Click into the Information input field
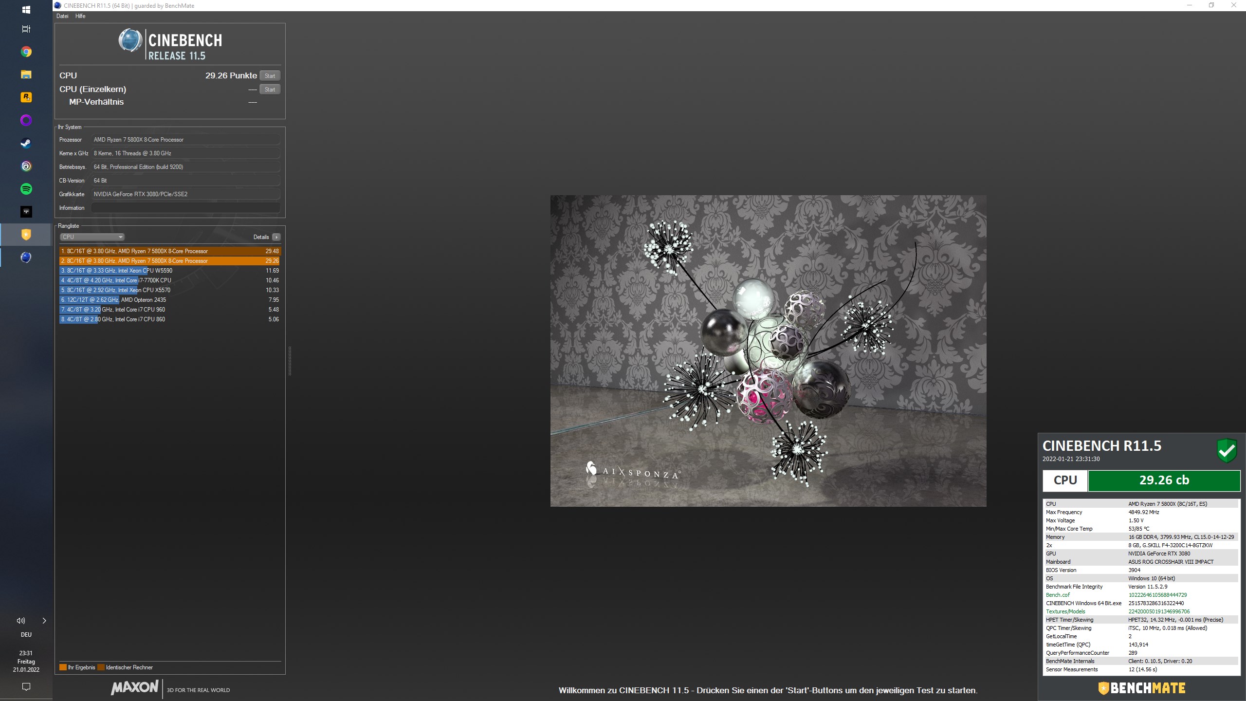 coord(185,208)
